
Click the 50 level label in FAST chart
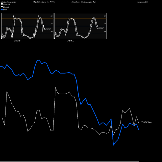pyautogui.click(x=52, y=24)
